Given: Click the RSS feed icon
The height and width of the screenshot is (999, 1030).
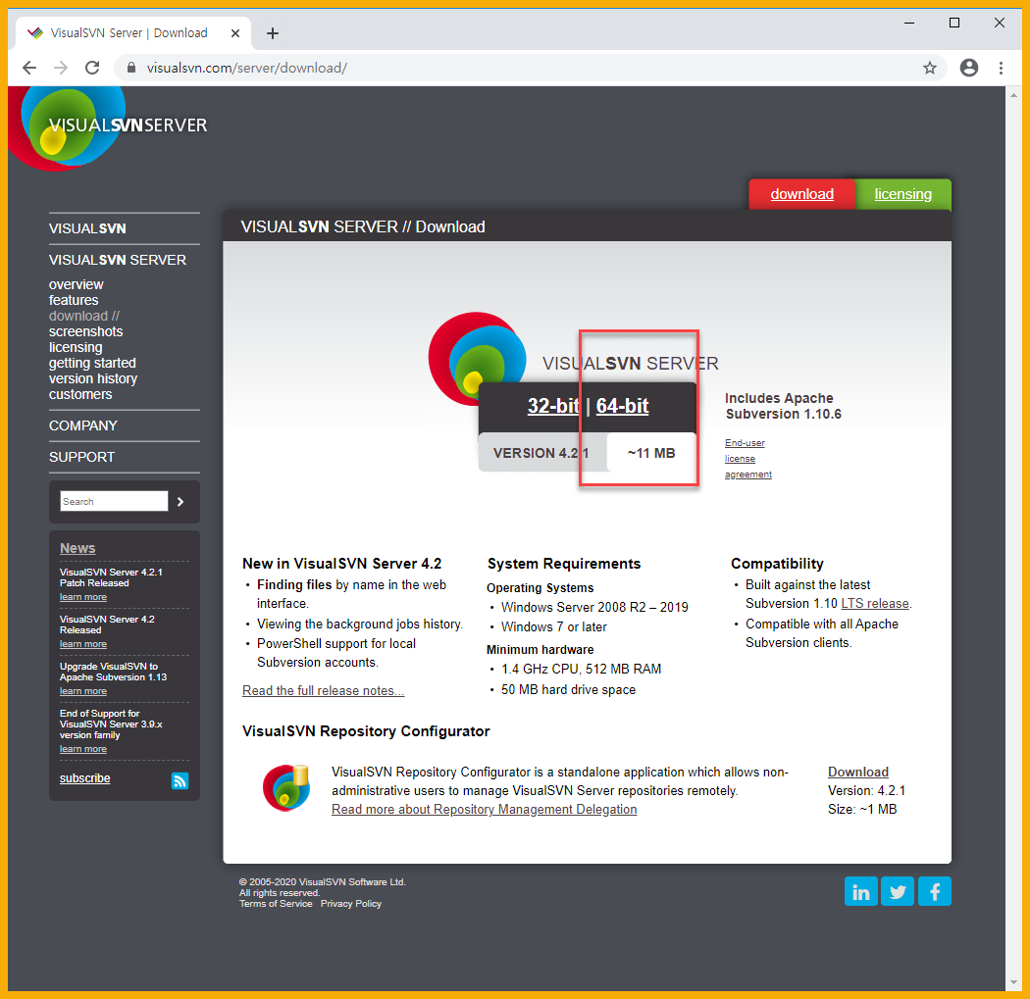Looking at the screenshot, I should click(180, 780).
